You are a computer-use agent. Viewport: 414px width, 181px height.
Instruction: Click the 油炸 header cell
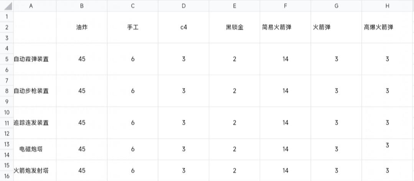pyautogui.click(x=82, y=27)
